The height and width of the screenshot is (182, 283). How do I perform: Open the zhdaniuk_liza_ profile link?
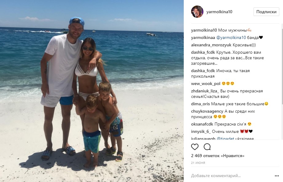[205, 91]
